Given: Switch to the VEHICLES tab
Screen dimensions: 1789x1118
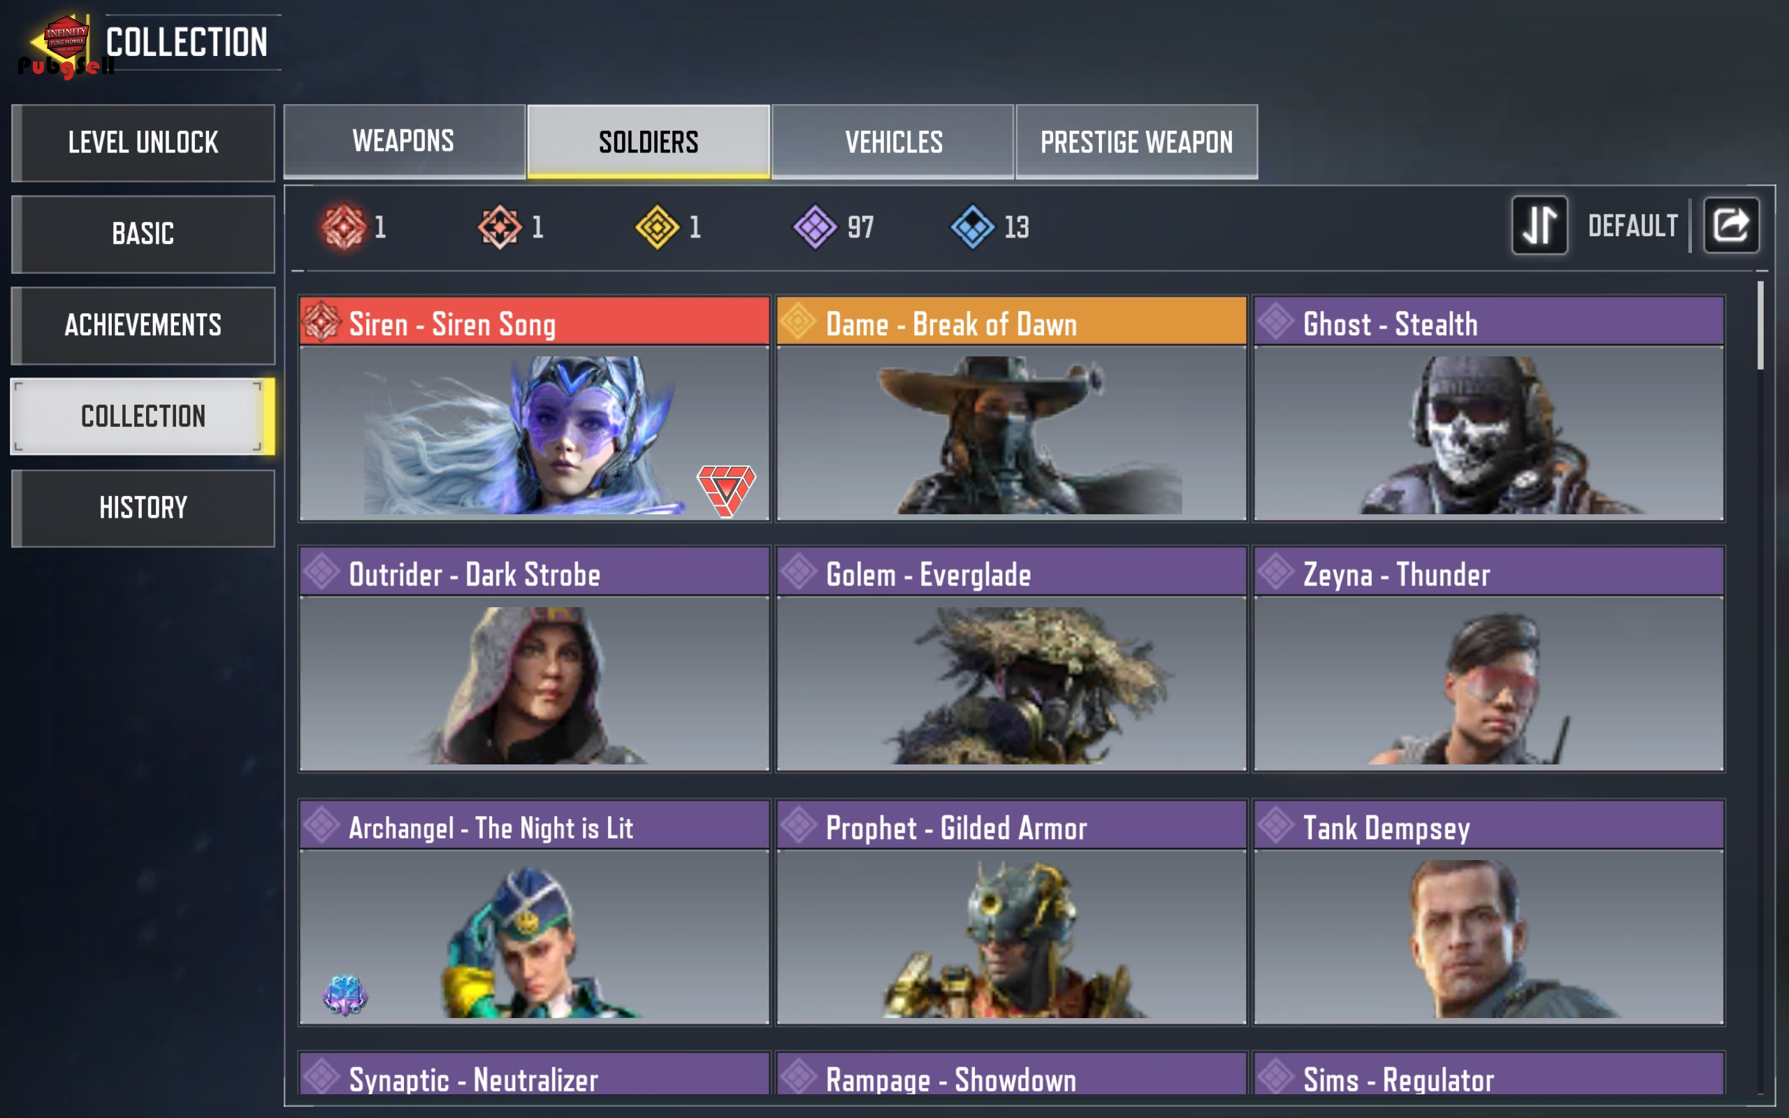Looking at the screenshot, I should pos(893,141).
